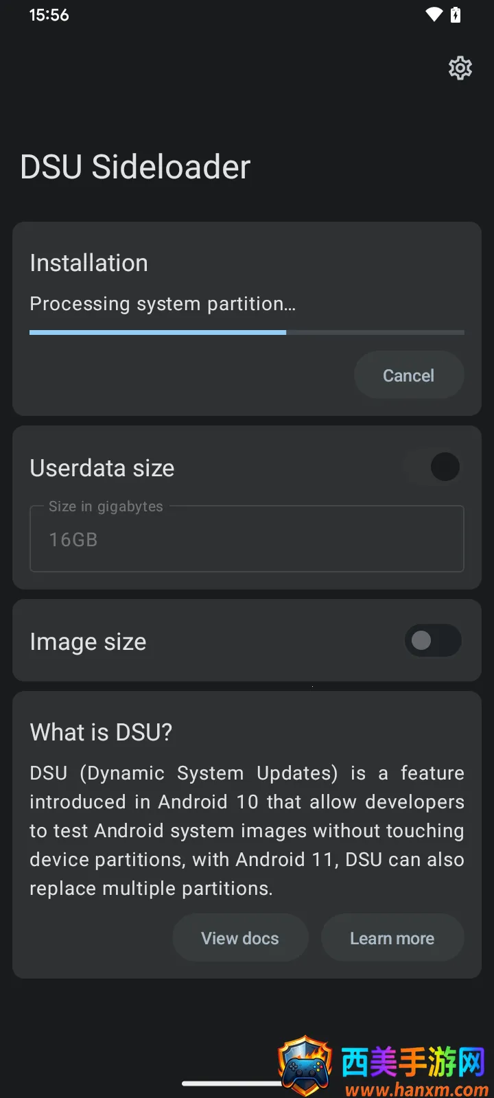Focus the Size in gigabytes field
This screenshot has width=494, height=1098.
point(247,539)
